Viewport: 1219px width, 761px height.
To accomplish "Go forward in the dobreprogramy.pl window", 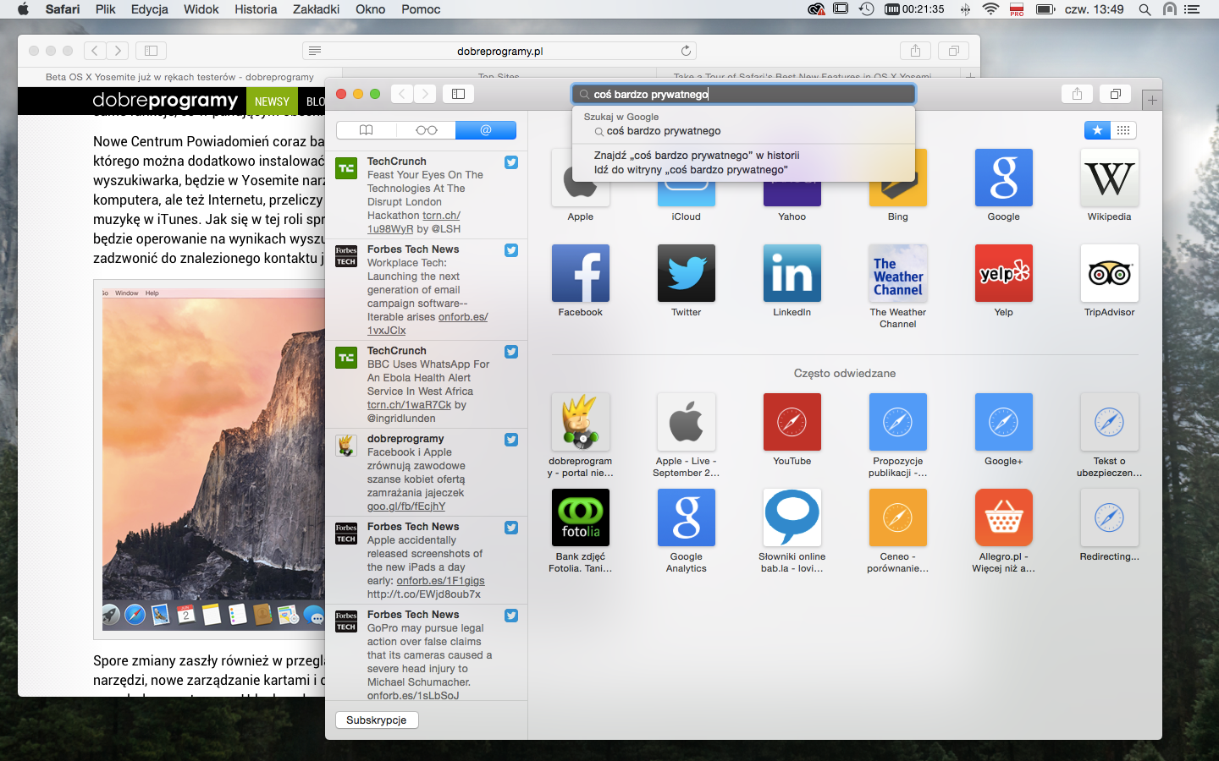I will [118, 51].
